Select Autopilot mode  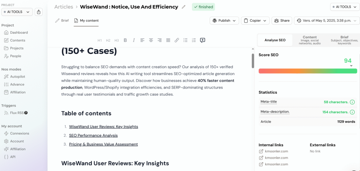point(14,76)
